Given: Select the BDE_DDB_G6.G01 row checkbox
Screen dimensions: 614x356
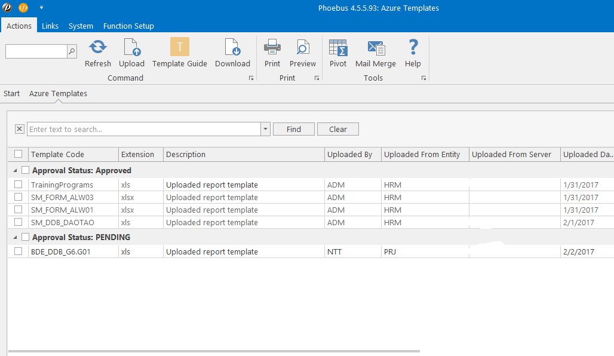Looking at the screenshot, I should point(18,251).
